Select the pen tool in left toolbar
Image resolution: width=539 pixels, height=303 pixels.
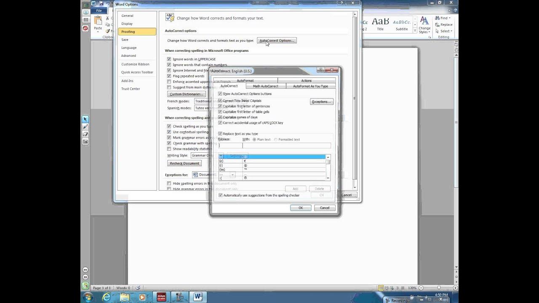[x=85, y=127]
